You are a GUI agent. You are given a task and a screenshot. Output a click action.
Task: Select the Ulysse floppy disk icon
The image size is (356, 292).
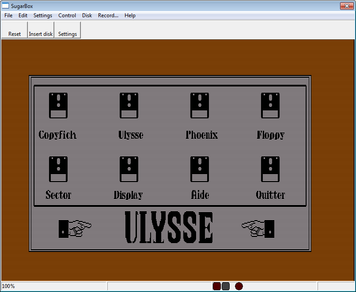129,106
